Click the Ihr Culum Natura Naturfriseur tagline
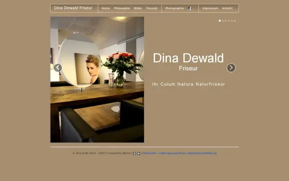 tap(188, 84)
